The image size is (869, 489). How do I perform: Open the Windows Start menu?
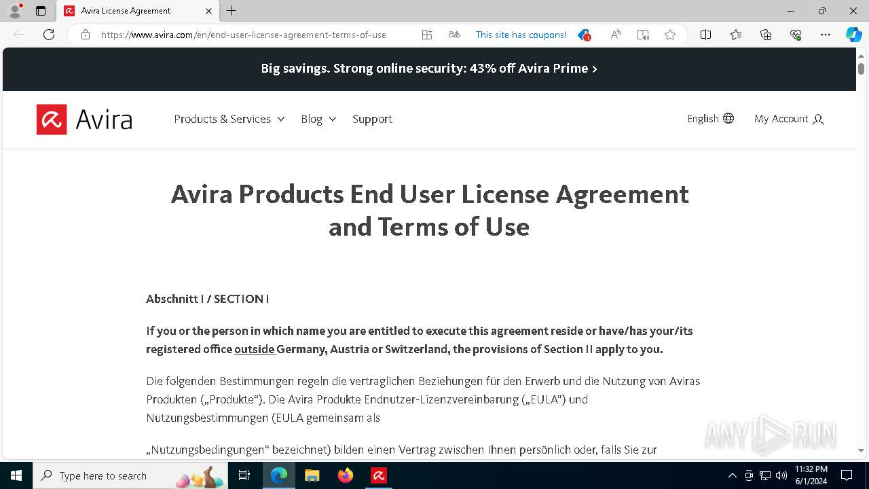tap(16, 475)
